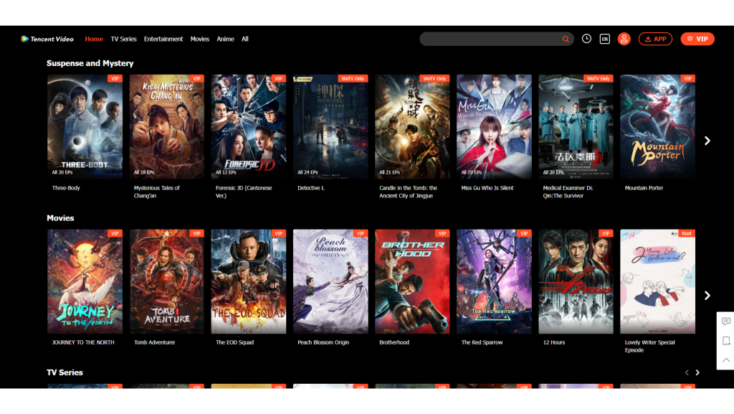Show next Movies with right arrow
Screen dimensions: 734x414
[707, 296]
